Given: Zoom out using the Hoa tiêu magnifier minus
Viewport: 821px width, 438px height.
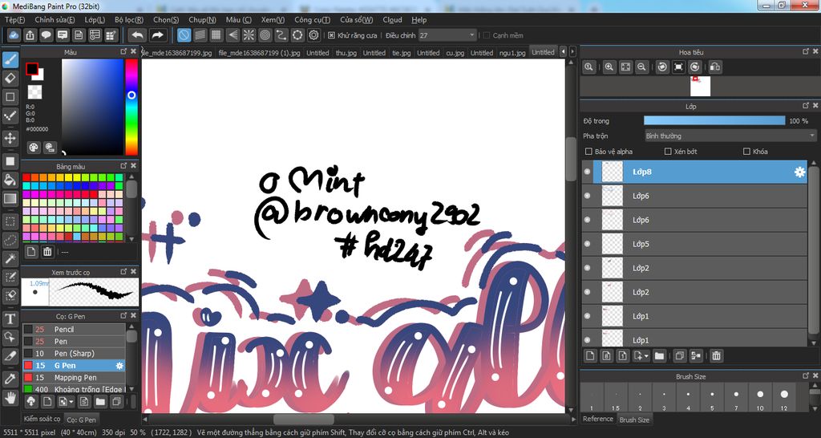Looking at the screenshot, I should pyautogui.click(x=641, y=67).
